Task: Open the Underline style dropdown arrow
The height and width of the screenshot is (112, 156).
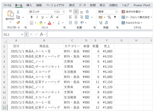Action: point(47,17)
